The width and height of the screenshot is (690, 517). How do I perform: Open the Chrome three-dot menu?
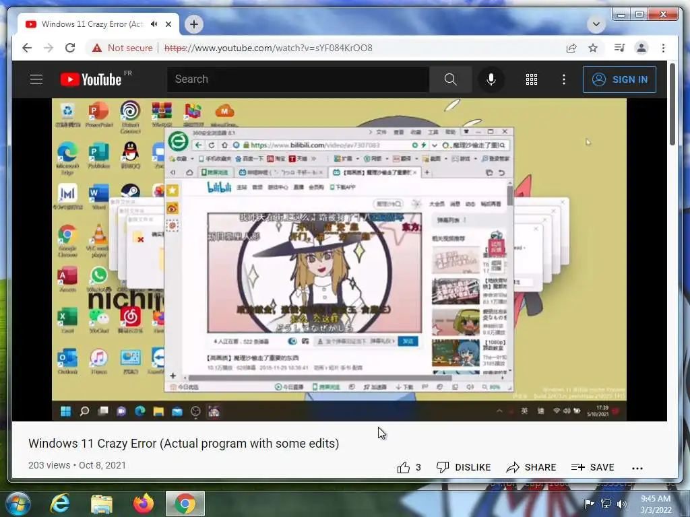coord(663,48)
